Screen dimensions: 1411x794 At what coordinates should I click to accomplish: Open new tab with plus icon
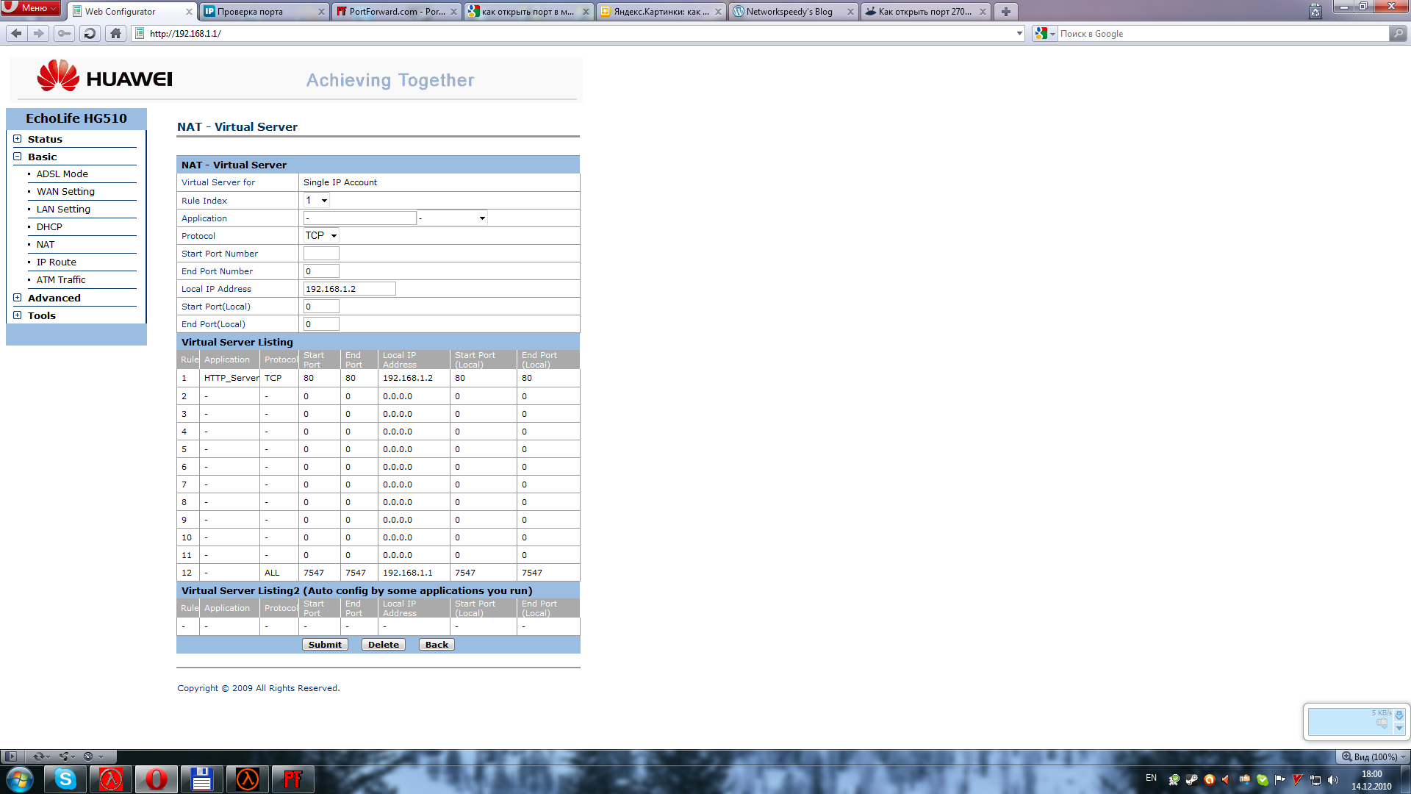click(x=1005, y=11)
